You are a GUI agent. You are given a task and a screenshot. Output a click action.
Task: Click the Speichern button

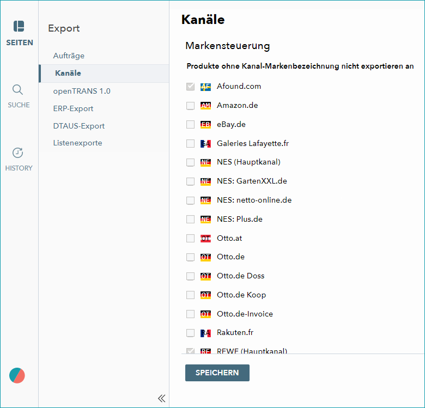pyautogui.click(x=217, y=373)
